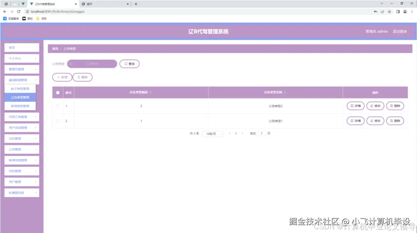Open the browser three-dot menu
Image resolution: width=417 pixels, height=233 pixels.
click(412, 11)
